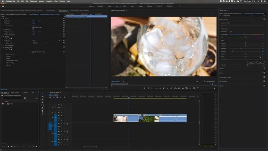This screenshot has width=268, height=151.
Task: Select the Ripple Edit tool
Action: click(42, 99)
